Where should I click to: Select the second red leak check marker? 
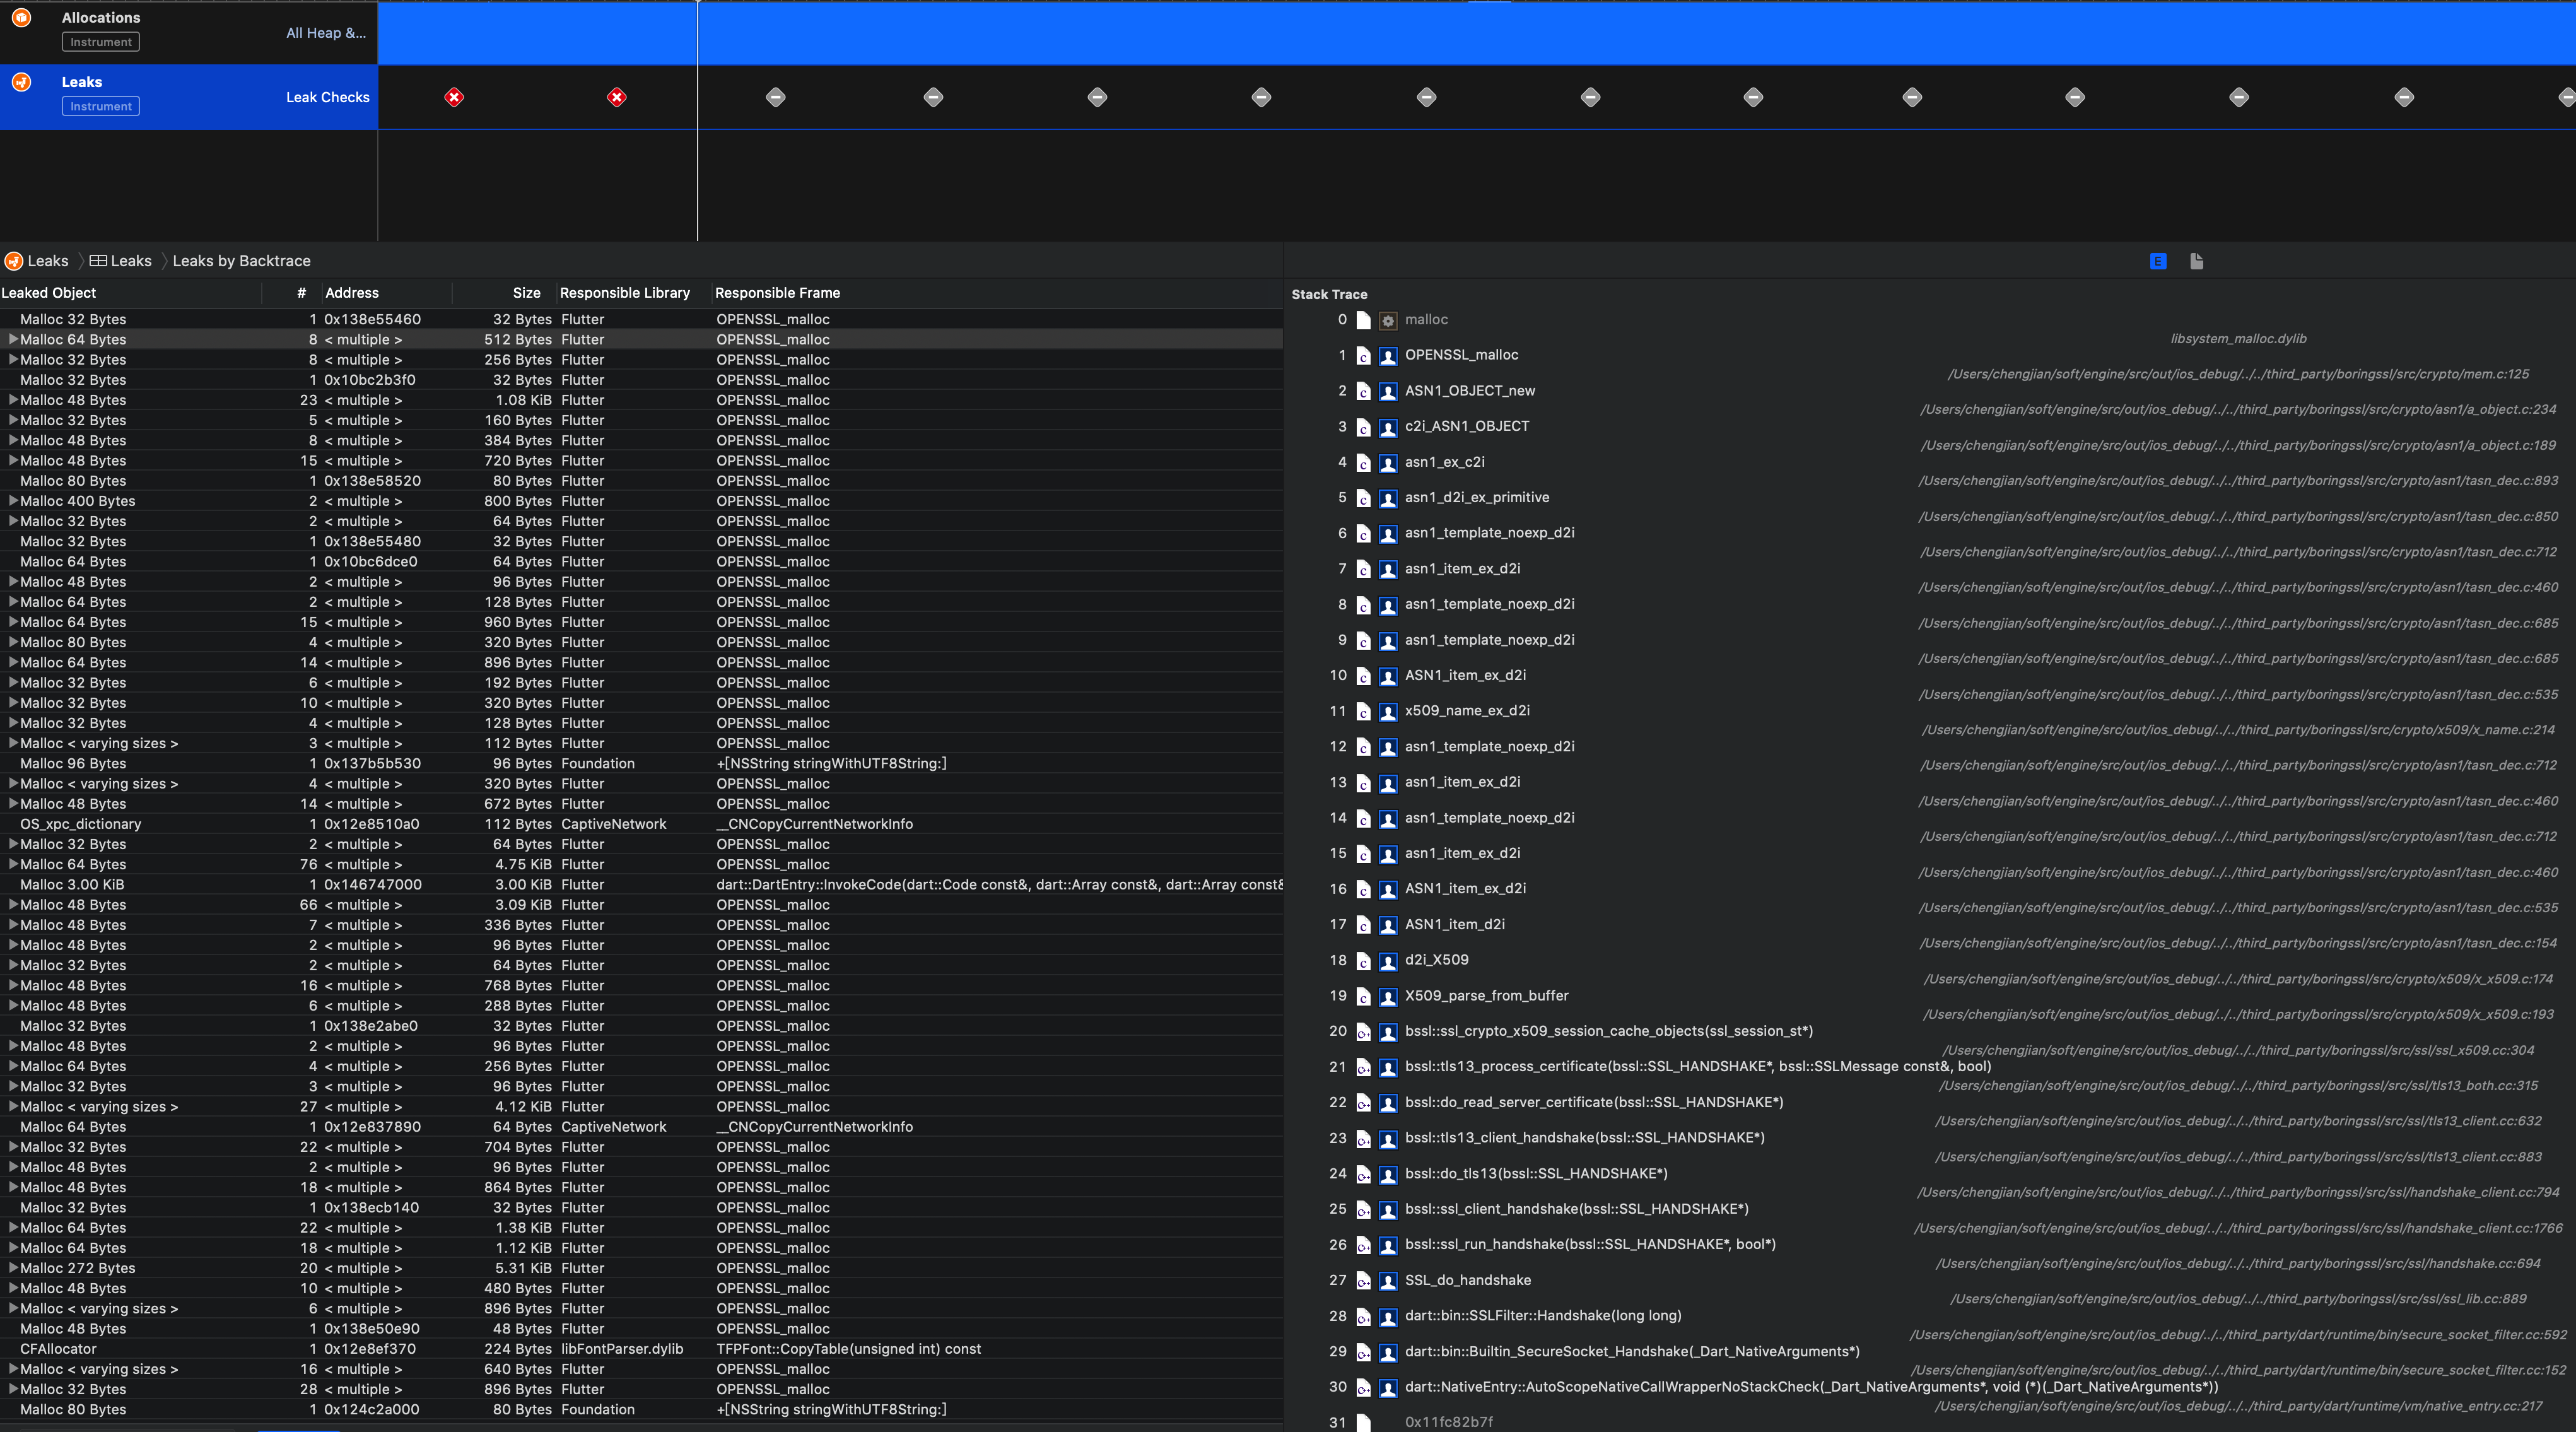tap(617, 97)
